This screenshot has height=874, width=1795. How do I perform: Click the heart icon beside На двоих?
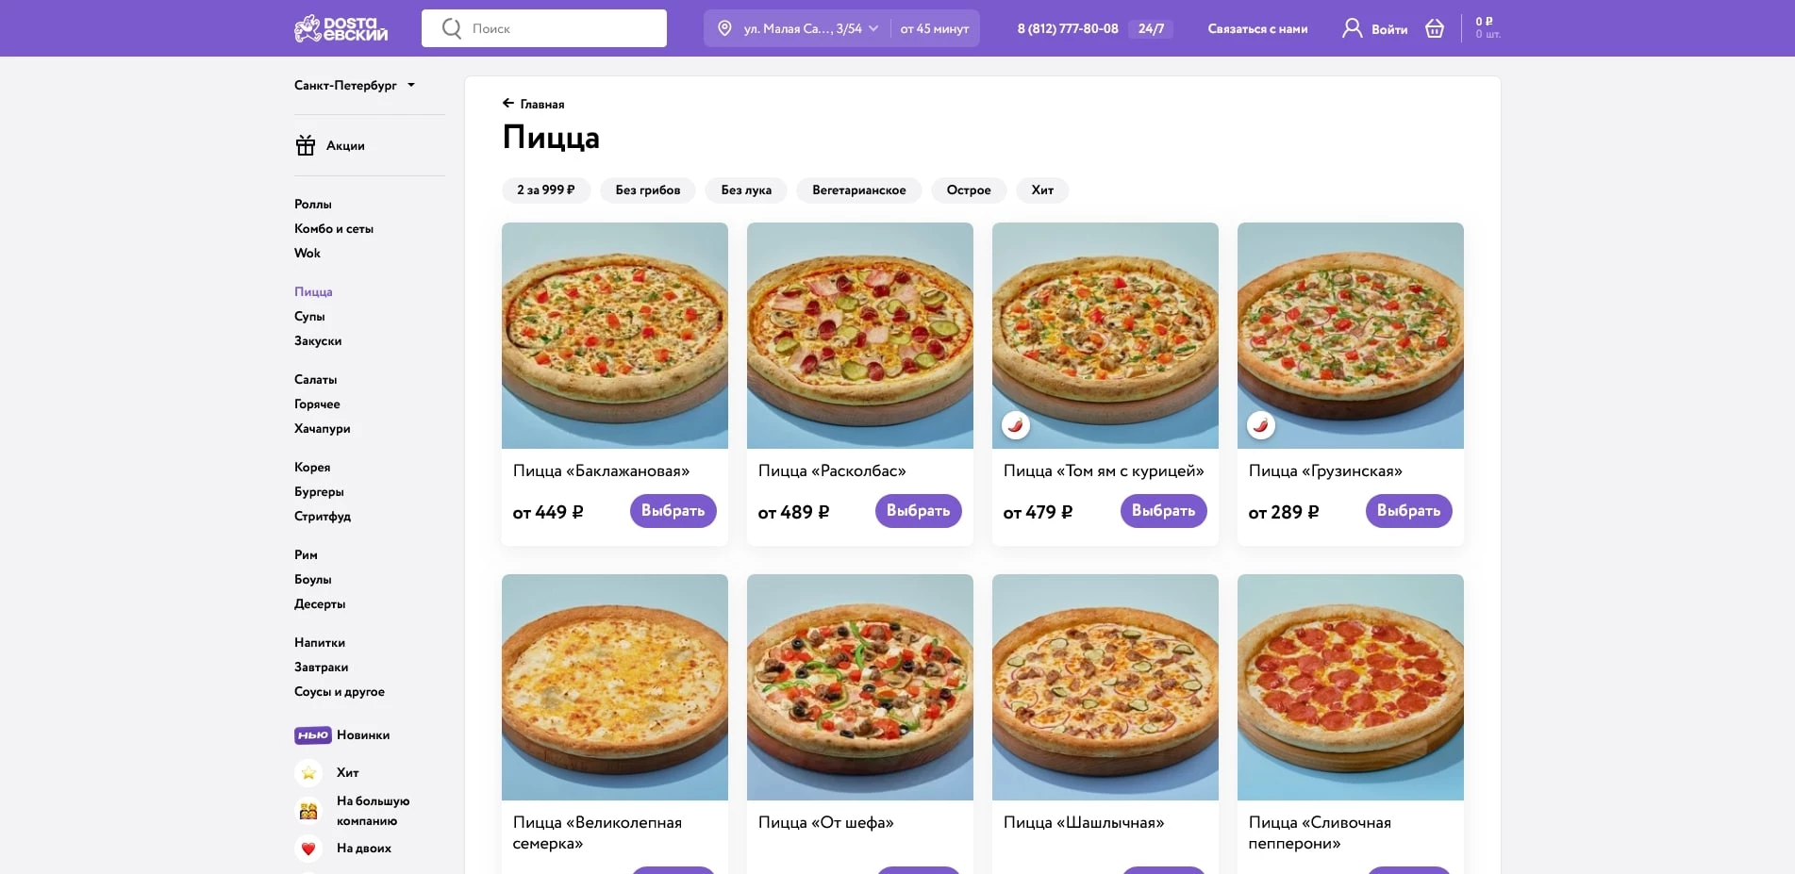(307, 848)
